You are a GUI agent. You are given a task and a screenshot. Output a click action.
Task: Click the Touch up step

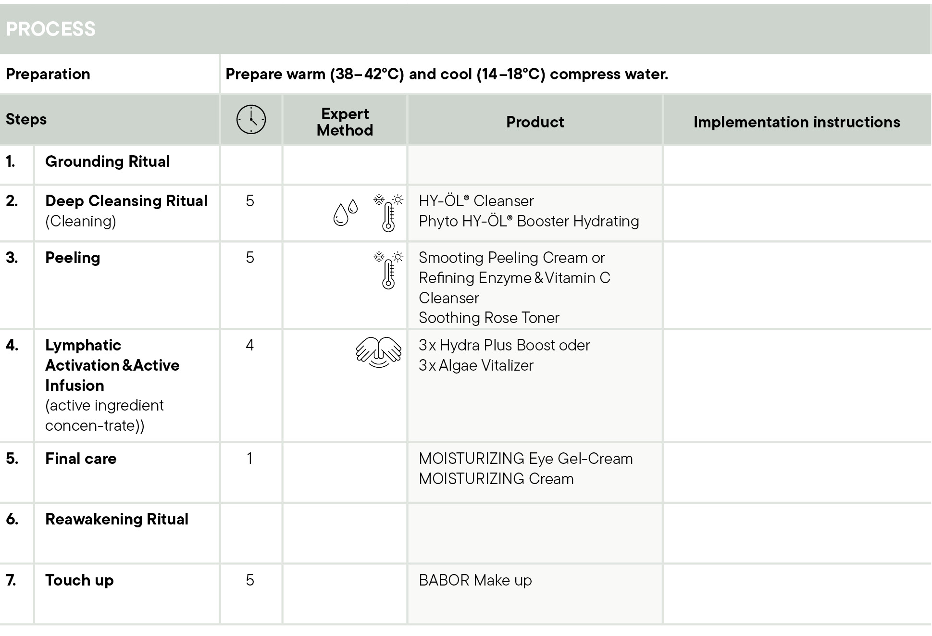coord(79,580)
